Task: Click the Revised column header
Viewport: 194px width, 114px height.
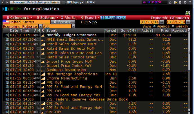Action: (x=179, y=31)
